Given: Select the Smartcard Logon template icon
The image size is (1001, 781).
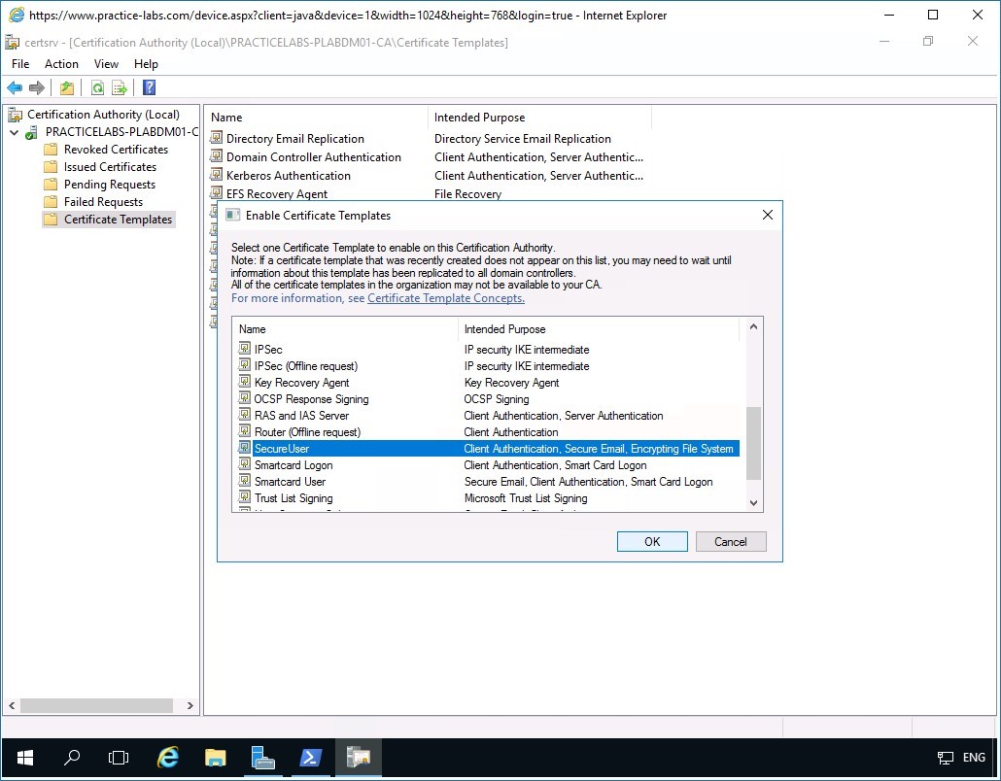Looking at the screenshot, I should tap(245, 464).
